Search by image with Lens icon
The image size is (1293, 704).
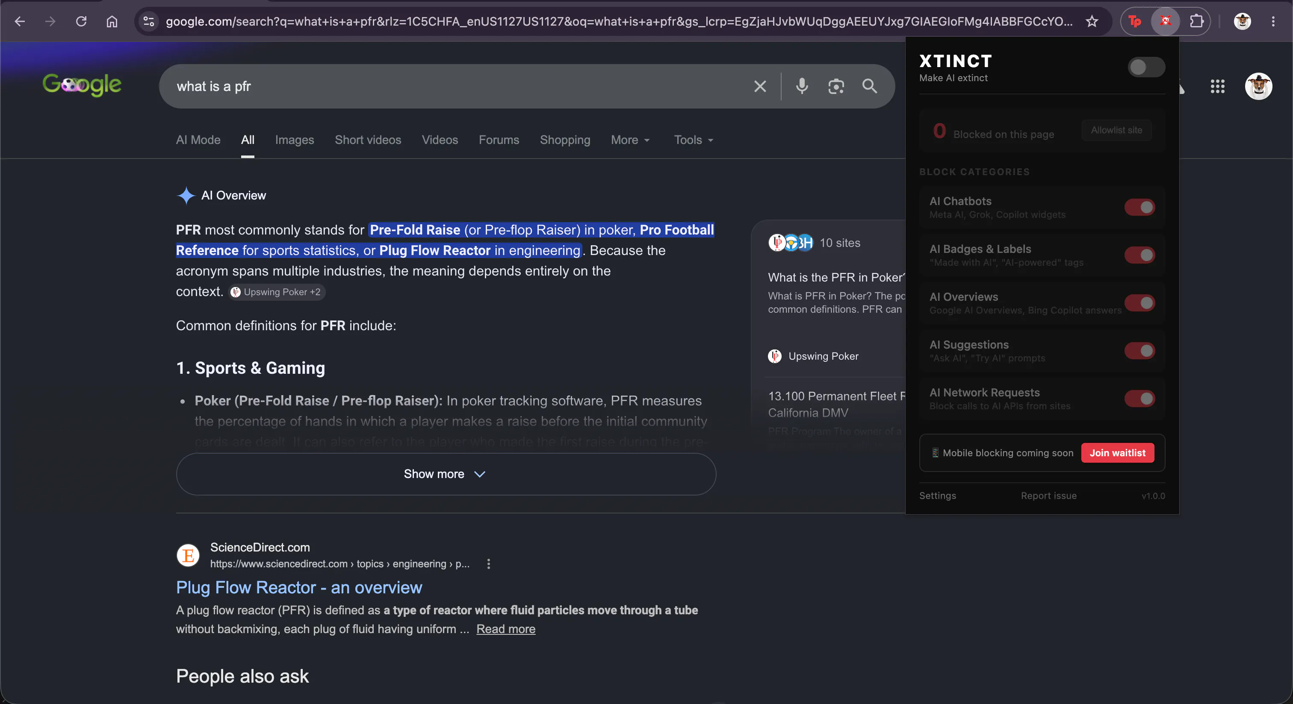click(x=836, y=86)
